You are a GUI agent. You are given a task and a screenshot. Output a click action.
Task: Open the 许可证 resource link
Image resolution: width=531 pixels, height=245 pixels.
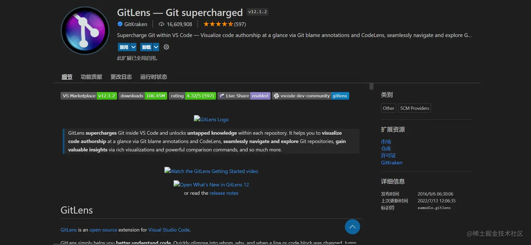click(388, 156)
